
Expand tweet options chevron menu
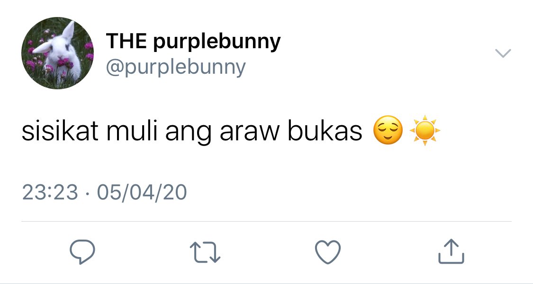pos(503,53)
